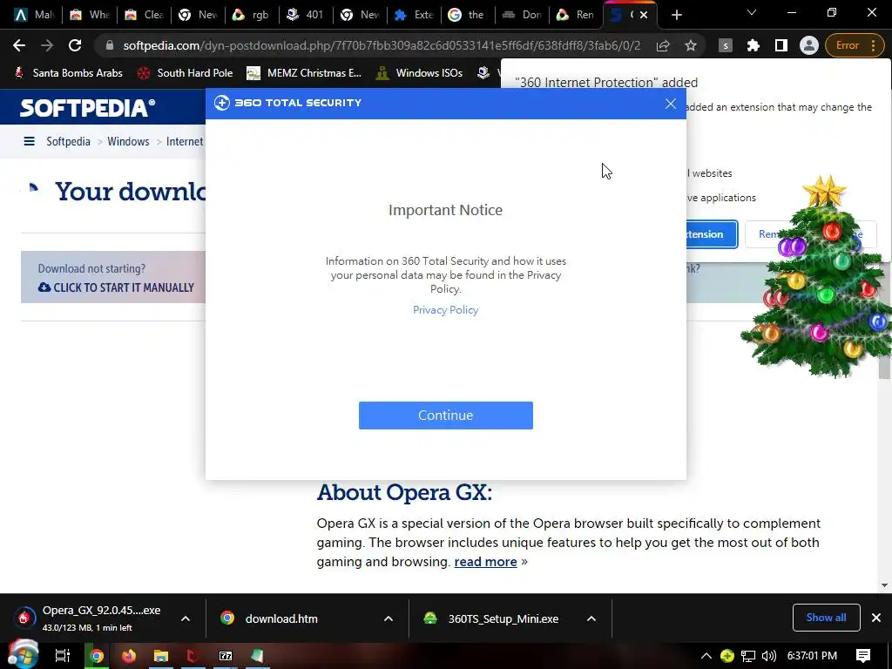Screen dimensions: 892x669
Task: Open the volume control tray icon
Action: (768, 656)
